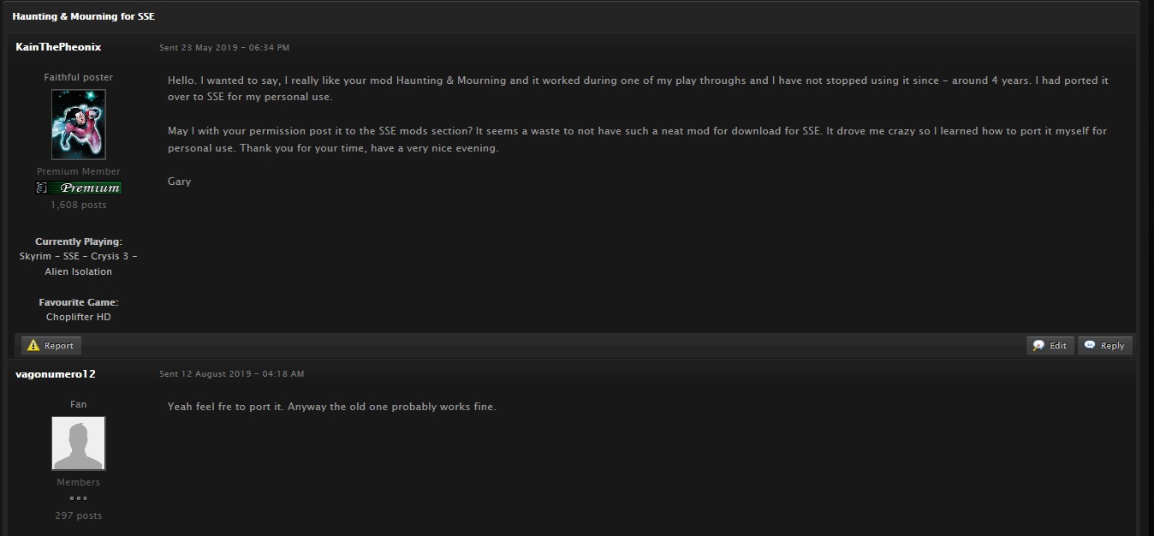1154x536 pixels.
Task: Click the '1,608 posts' count
Action: click(x=79, y=205)
